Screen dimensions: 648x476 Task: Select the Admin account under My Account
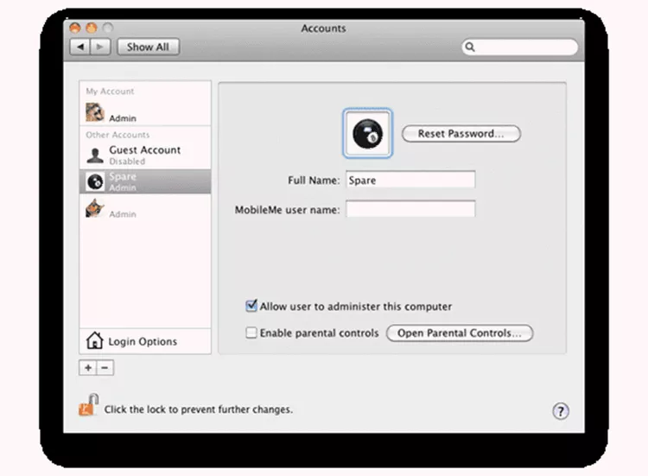coord(144,113)
